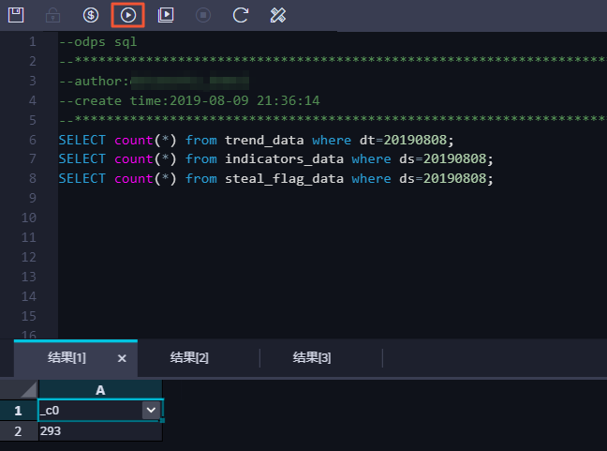This screenshot has height=451, width=607.
Task: Format code with the ruler-pencil icon
Action: pos(278,15)
